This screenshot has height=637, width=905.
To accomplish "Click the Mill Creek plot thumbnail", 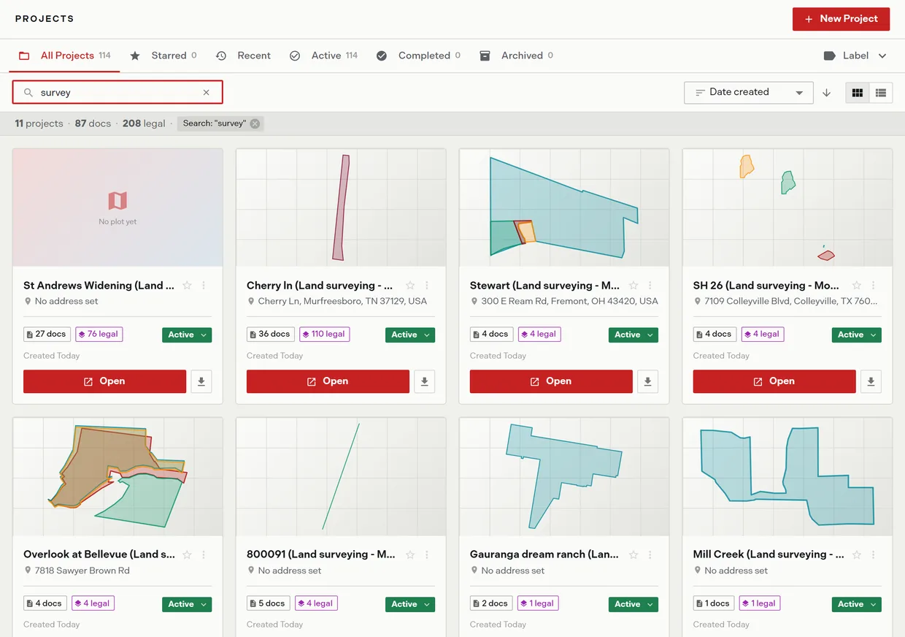I will 787,477.
